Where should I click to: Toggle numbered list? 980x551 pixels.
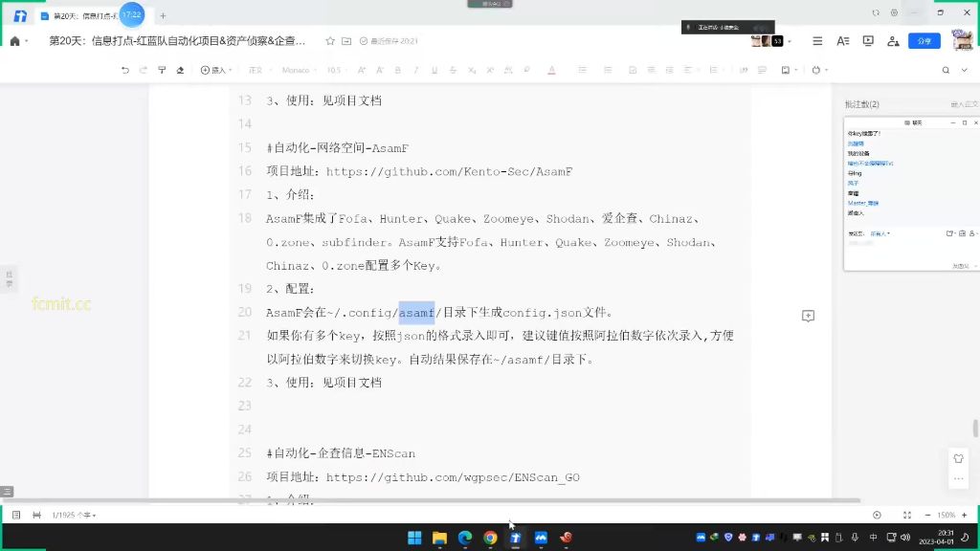[608, 70]
